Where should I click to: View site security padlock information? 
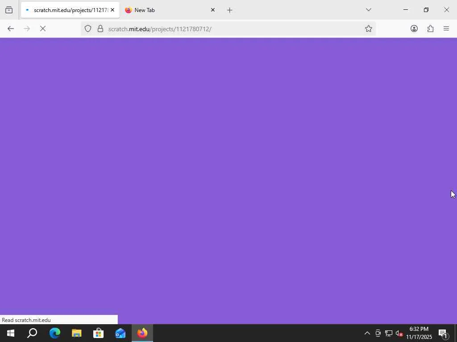pos(100,28)
